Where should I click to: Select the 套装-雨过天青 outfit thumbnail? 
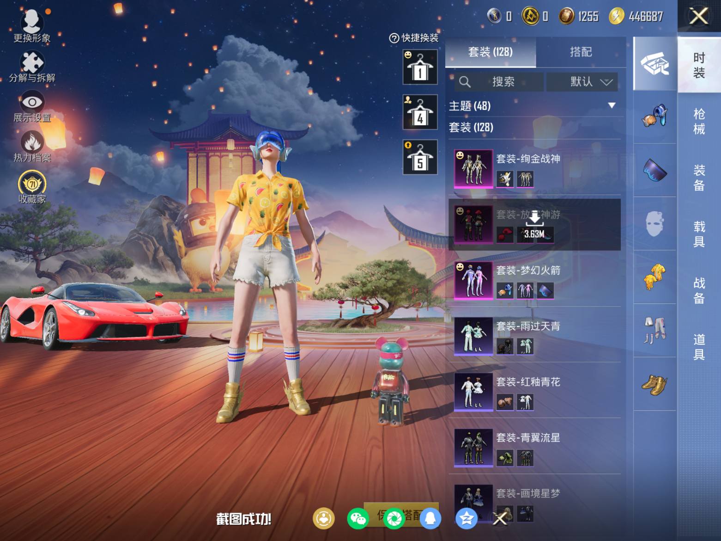point(473,336)
